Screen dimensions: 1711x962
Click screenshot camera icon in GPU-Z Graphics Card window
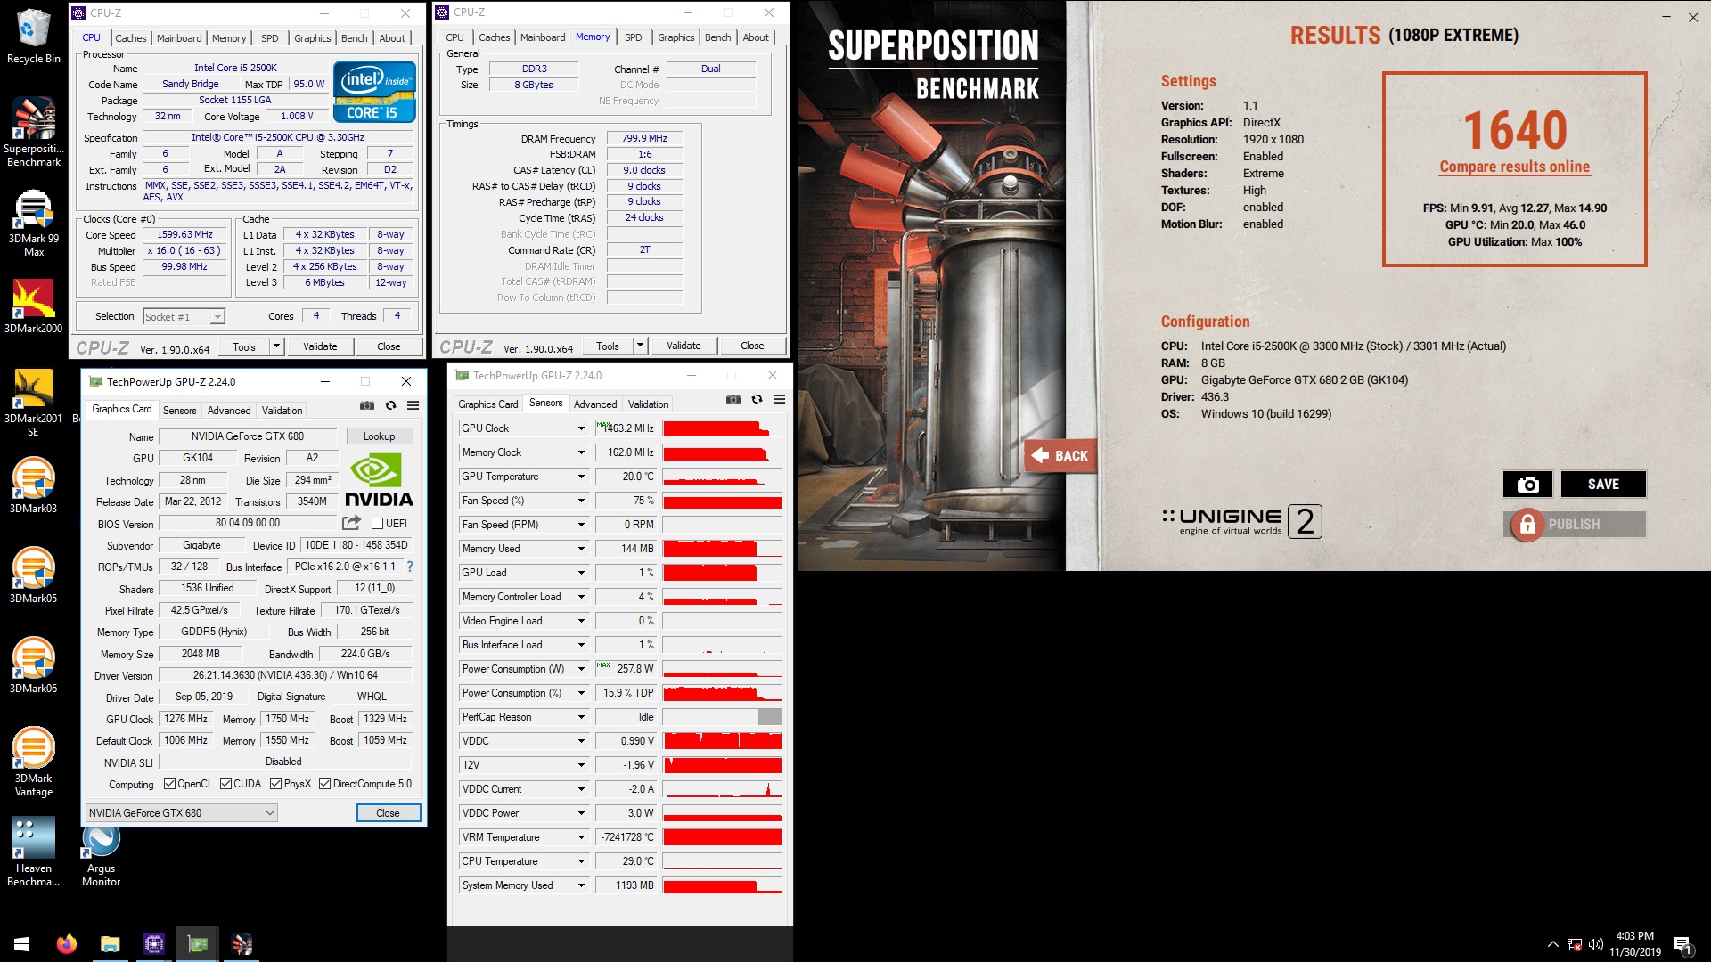click(367, 405)
